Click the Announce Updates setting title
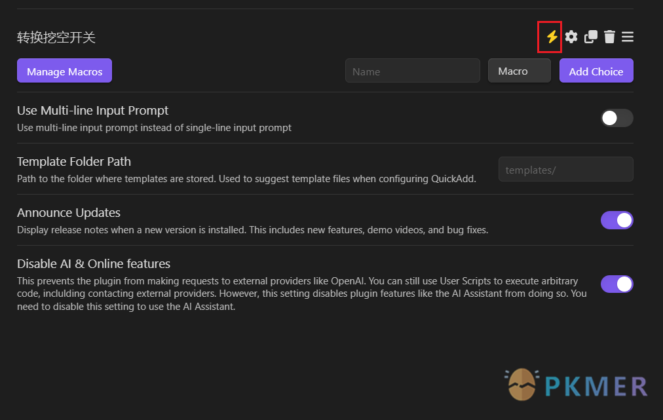 pyautogui.click(x=69, y=212)
